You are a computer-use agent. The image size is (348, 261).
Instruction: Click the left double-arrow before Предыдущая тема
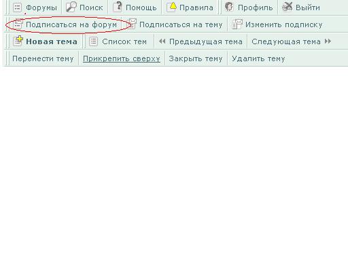pos(162,41)
